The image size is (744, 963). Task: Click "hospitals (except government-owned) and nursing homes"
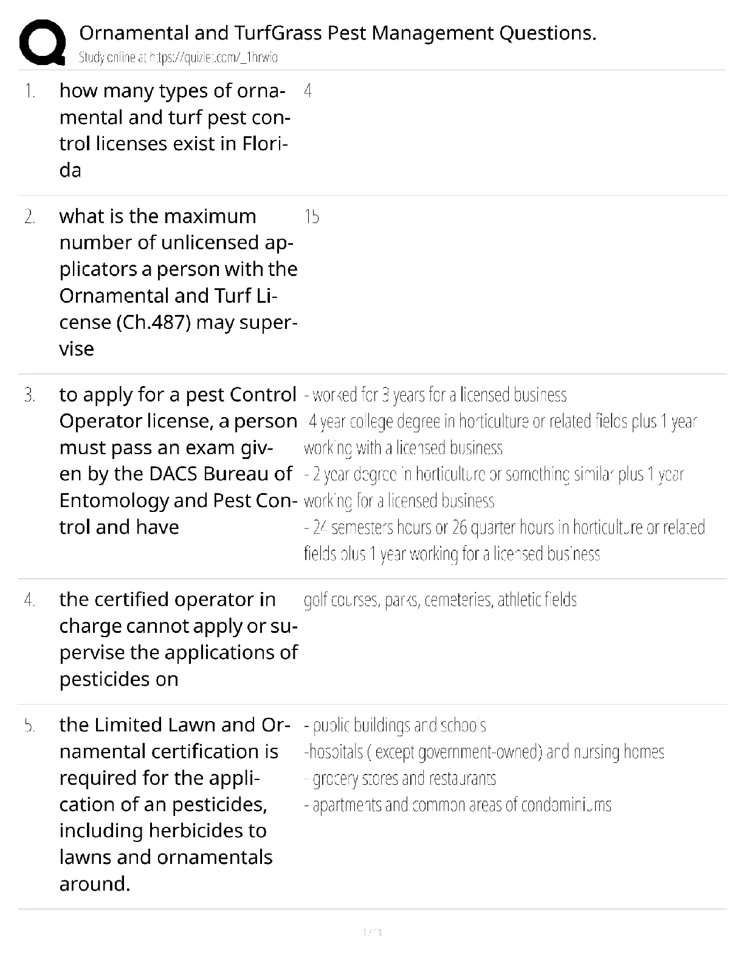coord(484,752)
